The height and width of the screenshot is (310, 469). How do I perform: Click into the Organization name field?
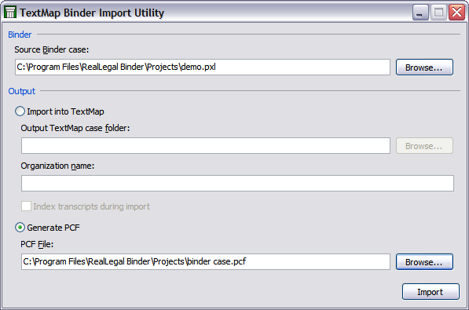pyautogui.click(x=237, y=183)
